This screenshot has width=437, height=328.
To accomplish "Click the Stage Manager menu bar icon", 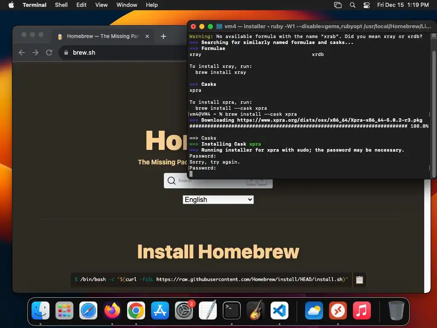I will click(338, 5).
